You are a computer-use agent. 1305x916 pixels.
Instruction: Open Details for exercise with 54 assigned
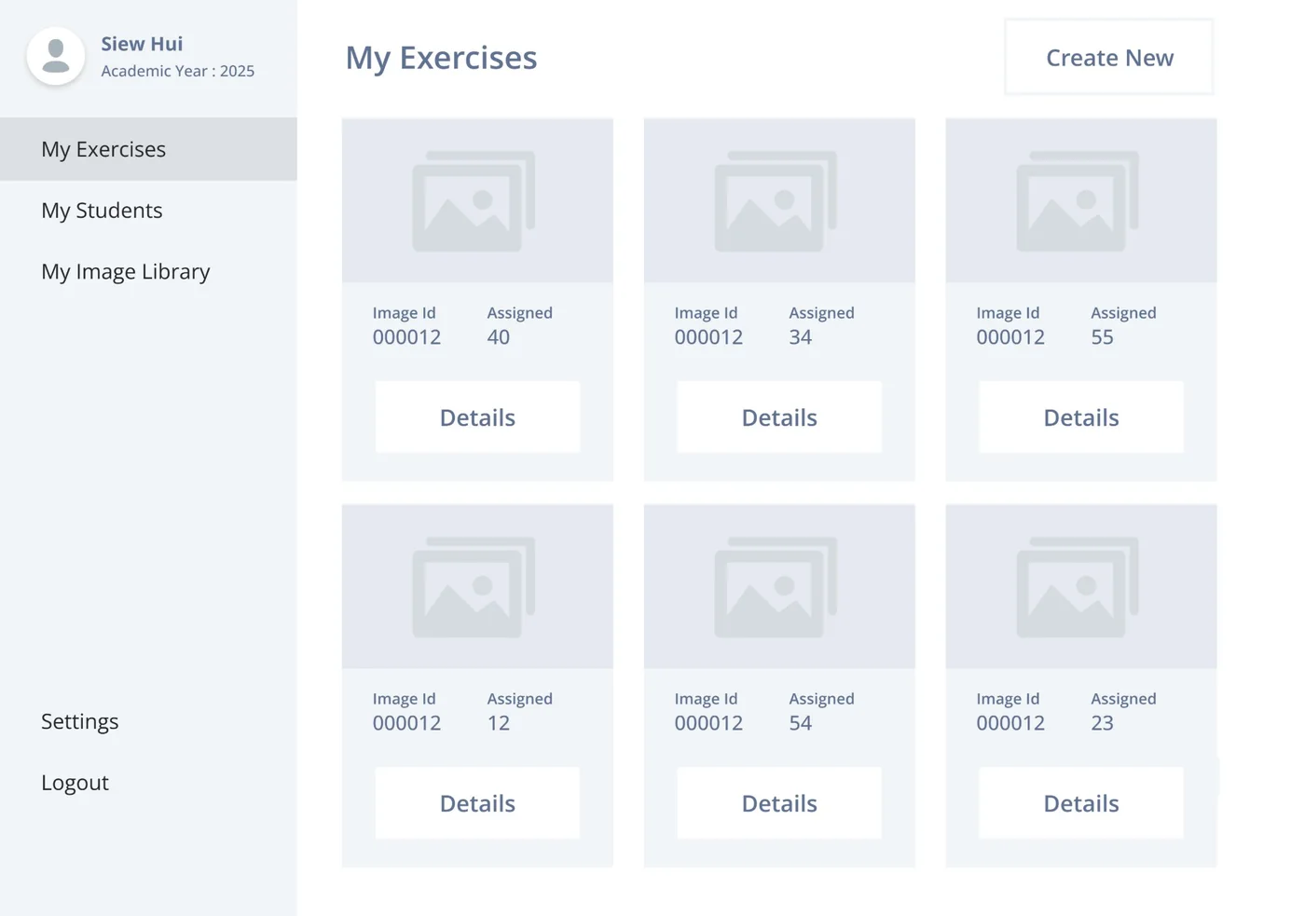coord(779,802)
